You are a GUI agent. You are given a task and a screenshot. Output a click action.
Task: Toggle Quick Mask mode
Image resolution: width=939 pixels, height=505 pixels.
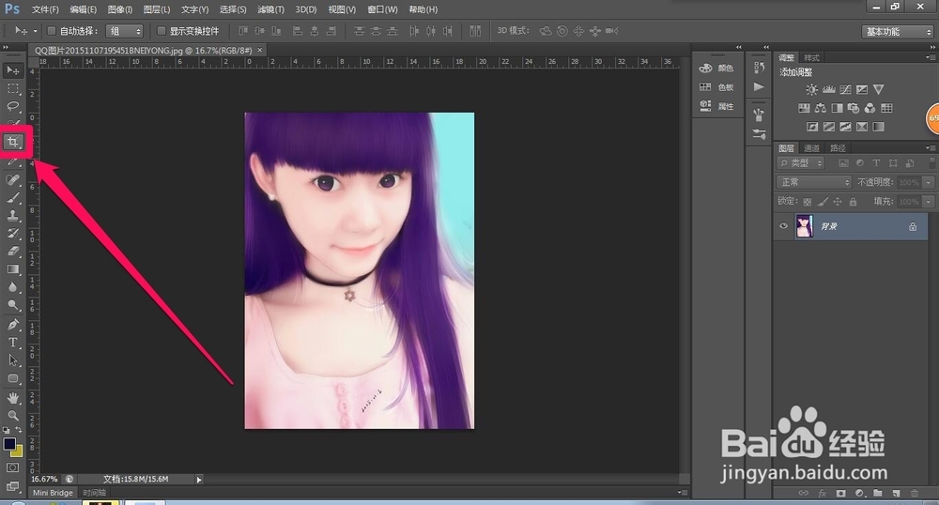[x=12, y=467]
